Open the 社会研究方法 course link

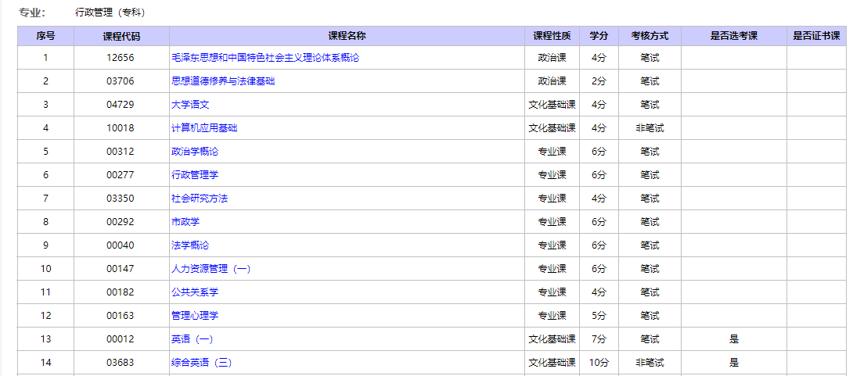200,199
